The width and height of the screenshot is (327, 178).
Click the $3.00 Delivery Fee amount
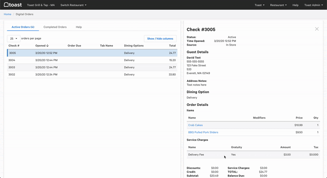(x=287, y=154)
